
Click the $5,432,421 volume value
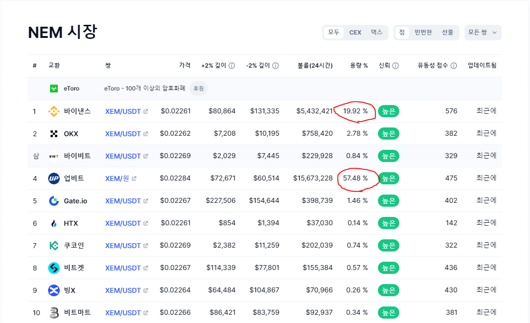[315, 111]
